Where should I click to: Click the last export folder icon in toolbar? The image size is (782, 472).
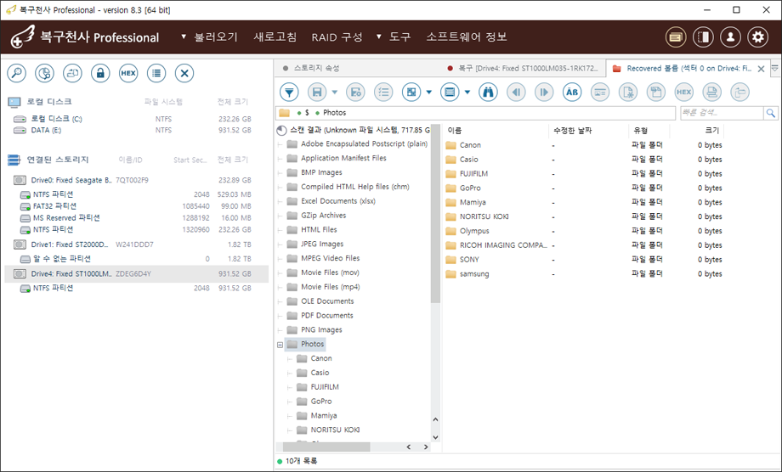coord(739,93)
